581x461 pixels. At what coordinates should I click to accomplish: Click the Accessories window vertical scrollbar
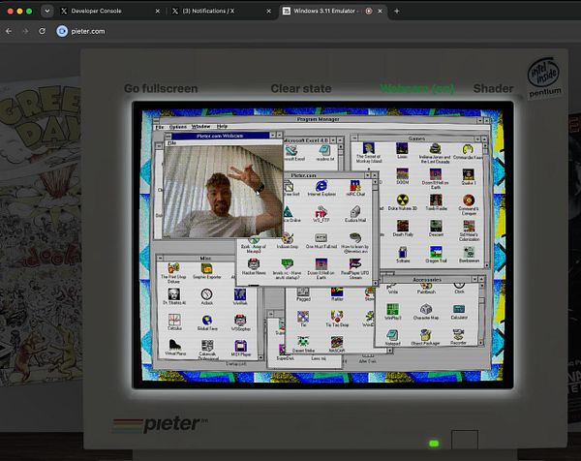click(481, 315)
